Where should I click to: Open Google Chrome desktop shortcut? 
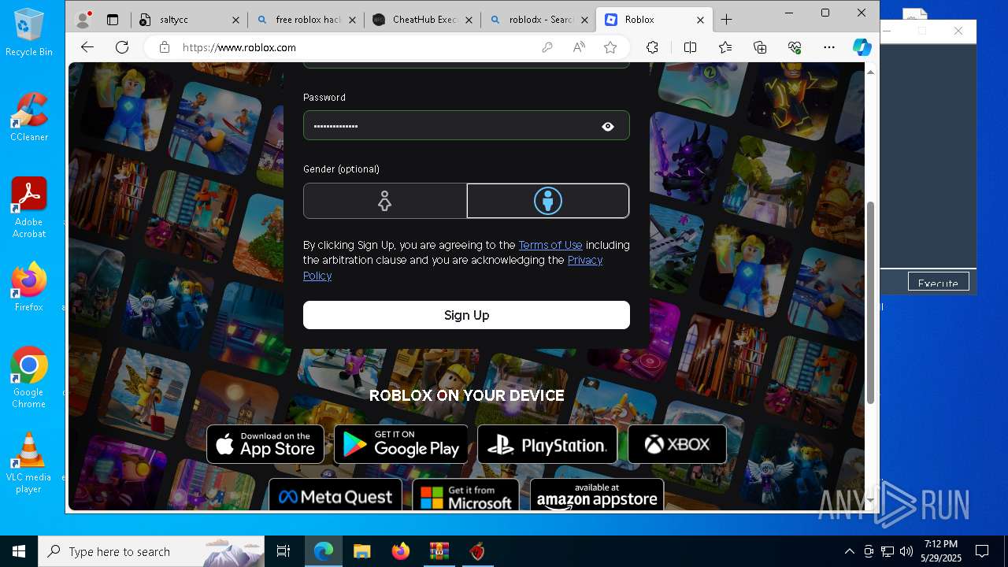29,377
